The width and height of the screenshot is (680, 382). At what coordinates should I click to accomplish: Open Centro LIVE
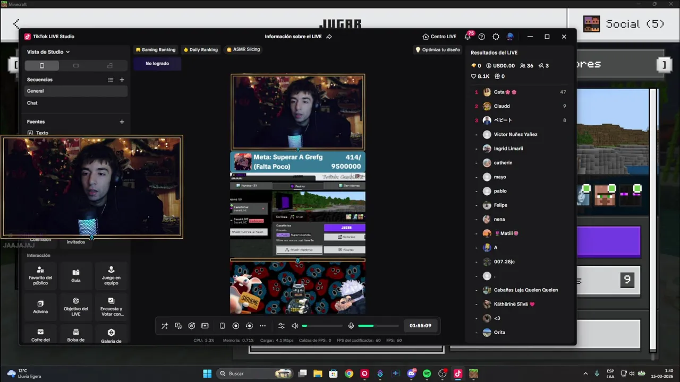click(x=439, y=37)
